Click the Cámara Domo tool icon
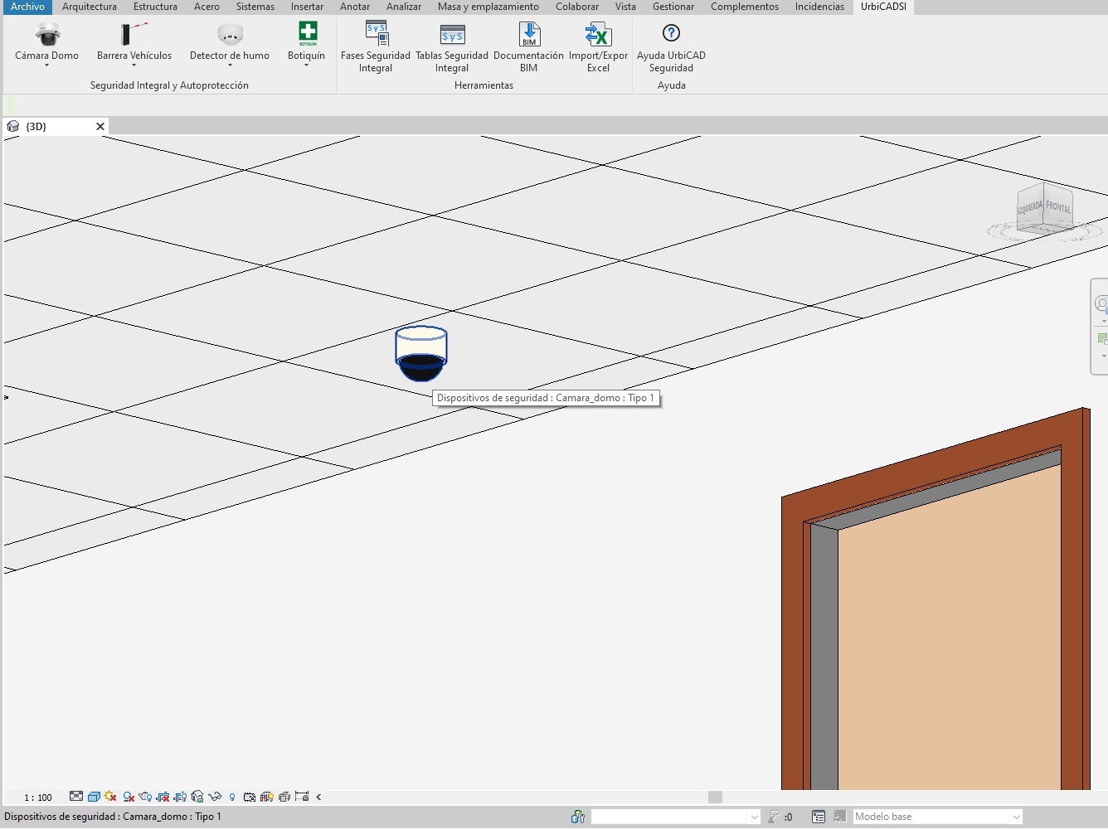The height and width of the screenshot is (829, 1108). coord(47,35)
